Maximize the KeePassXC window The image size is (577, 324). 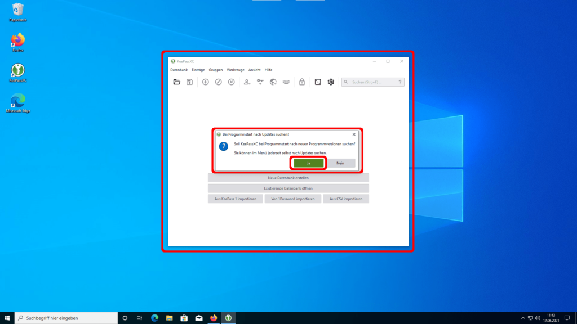click(388, 61)
